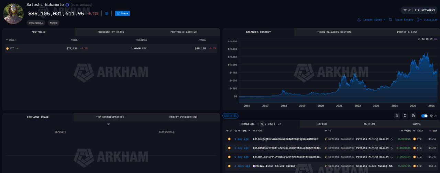Open the Value column filter
Viewport: 440px width, 173px height.
click(402, 131)
